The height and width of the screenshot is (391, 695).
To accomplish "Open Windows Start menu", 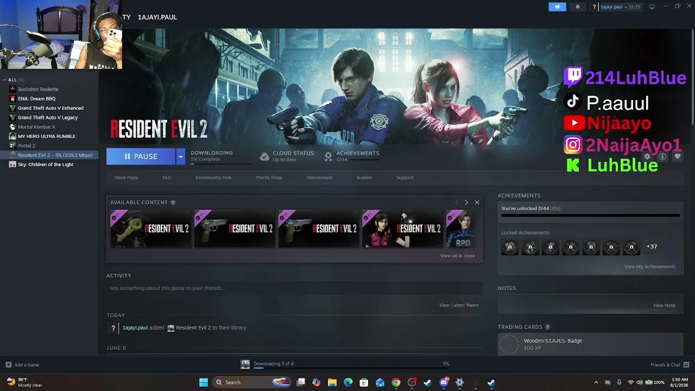I will coord(204,382).
